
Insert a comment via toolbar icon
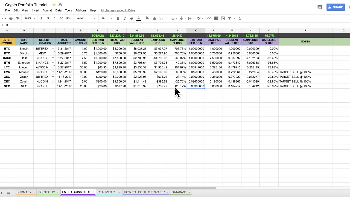tap(216, 18)
